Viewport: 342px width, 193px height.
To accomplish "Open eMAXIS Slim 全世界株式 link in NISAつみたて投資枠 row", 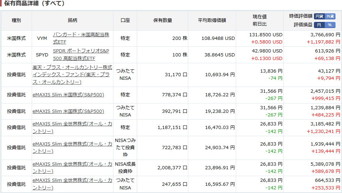I will pyautogui.click(x=72, y=148).
